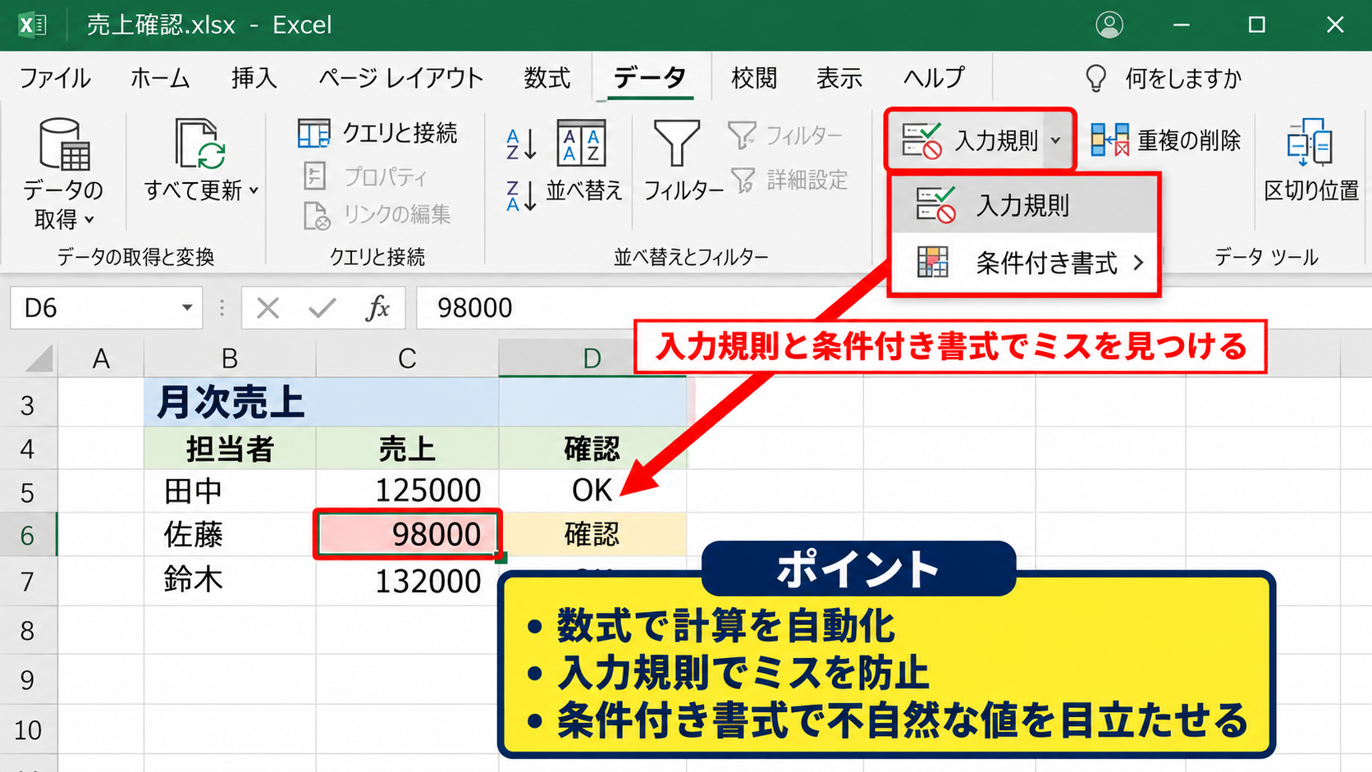Open the ヘルプ tab

(x=934, y=78)
